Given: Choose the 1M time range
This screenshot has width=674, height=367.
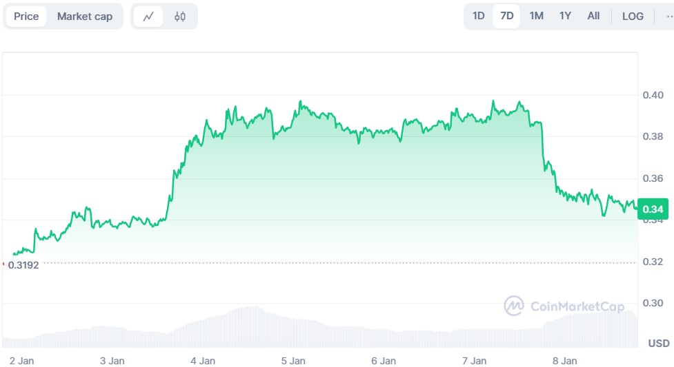Looking at the screenshot, I should point(536,16).
